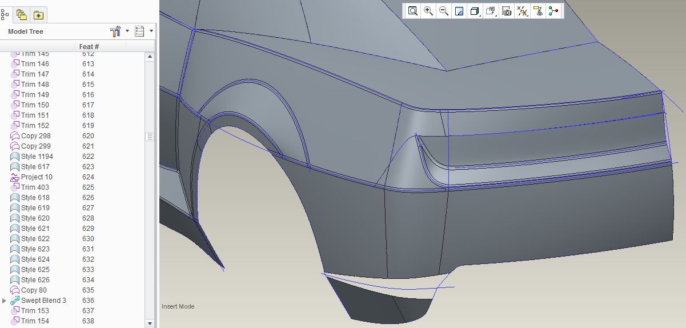The height and width of the screenshot is (328, 686).
Task: Click the Trim 403 feature icon
Action: coord(15,187)
